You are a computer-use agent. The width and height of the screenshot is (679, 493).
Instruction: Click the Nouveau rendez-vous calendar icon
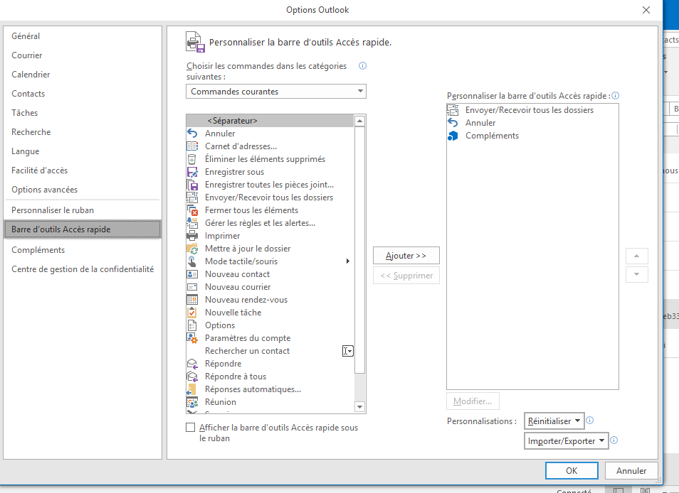[192, 300]
